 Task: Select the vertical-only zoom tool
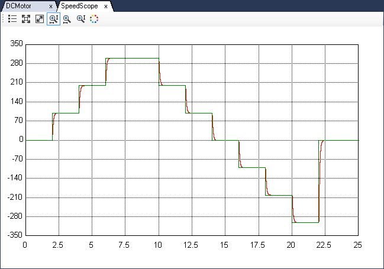tap(81, 19)
